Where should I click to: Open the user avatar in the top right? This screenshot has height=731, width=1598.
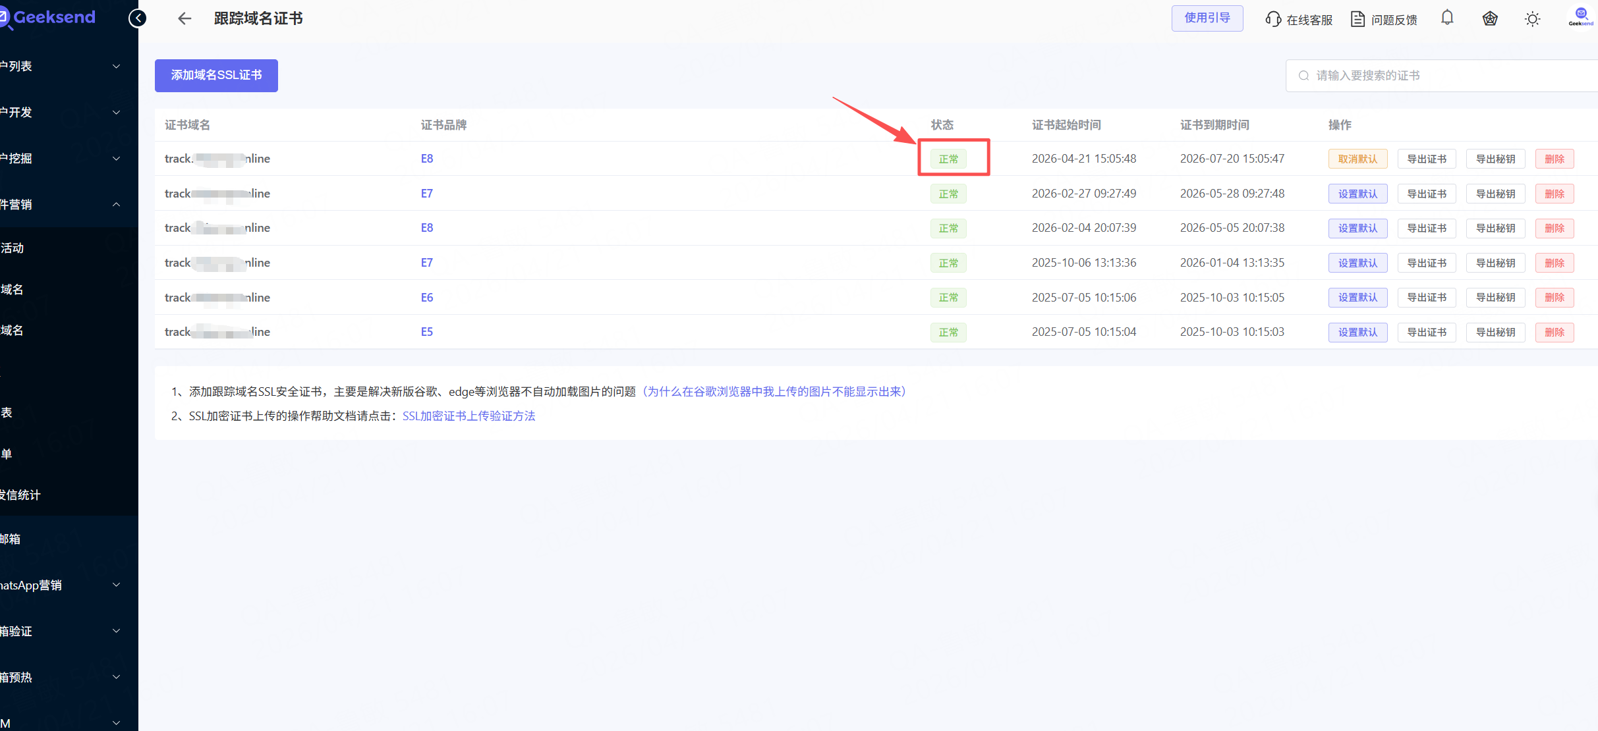(1581, 17)
